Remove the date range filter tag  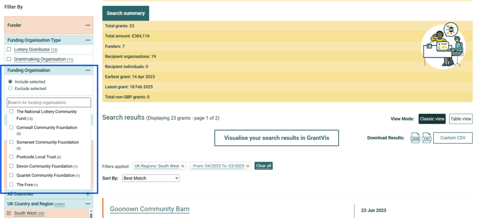248,166
